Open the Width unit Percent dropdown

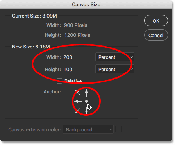(115, 57)
